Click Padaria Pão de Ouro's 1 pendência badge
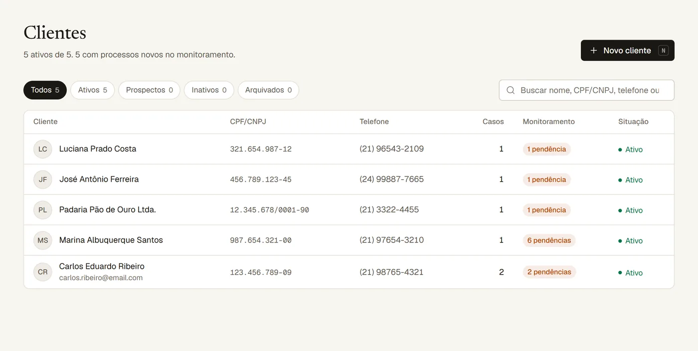 (x=546, y=210)
